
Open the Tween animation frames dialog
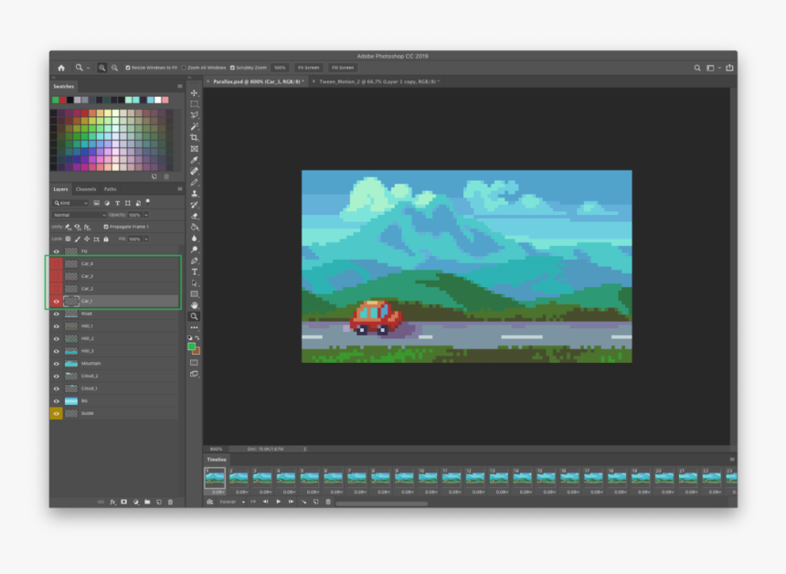pyautogui.click(x=304, y=502)
